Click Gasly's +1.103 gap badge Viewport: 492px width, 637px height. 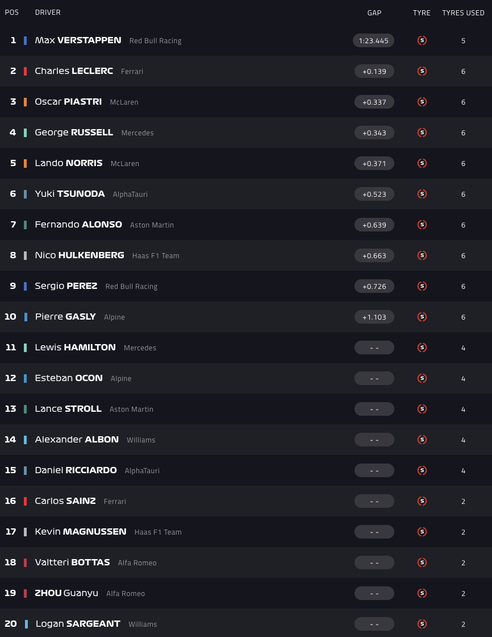click(374, 317)
